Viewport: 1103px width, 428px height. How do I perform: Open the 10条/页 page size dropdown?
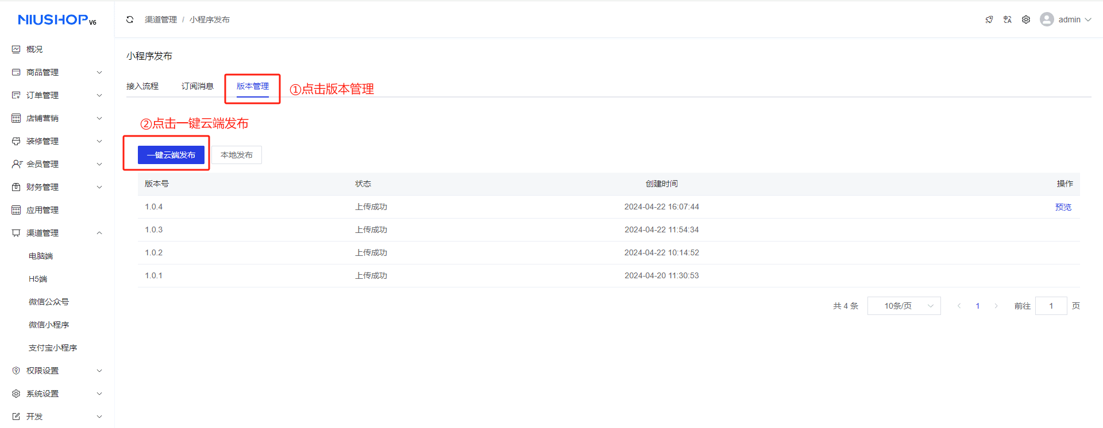pos(904,306)
